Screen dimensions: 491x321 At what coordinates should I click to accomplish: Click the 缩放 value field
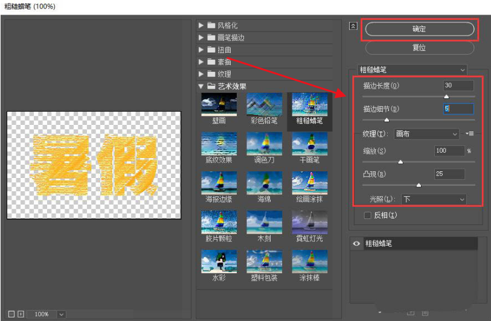(x=450, y=150)
